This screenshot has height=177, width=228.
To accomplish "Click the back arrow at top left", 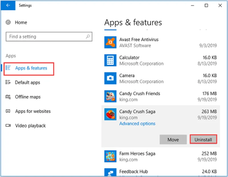I will click(8, 5).
